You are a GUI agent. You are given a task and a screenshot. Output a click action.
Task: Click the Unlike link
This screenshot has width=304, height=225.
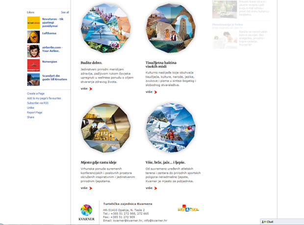point(30,108)
